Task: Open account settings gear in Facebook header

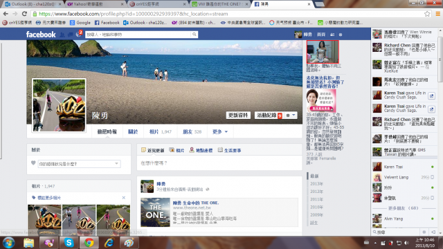Action: coord(341,35)
